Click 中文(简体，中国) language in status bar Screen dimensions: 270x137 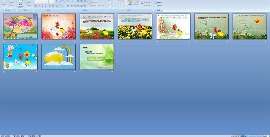[34, 136]
